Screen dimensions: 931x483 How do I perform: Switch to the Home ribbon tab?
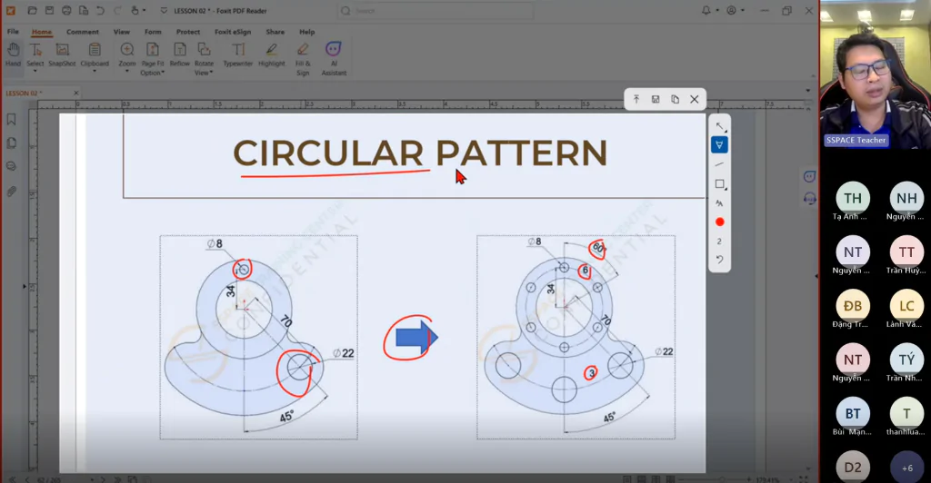tap(42, 32)
